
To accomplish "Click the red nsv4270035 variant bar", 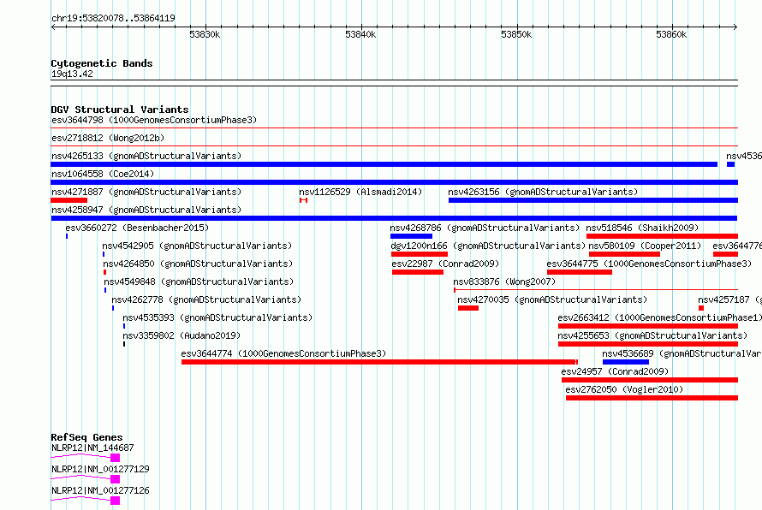I will click(468, 308).
